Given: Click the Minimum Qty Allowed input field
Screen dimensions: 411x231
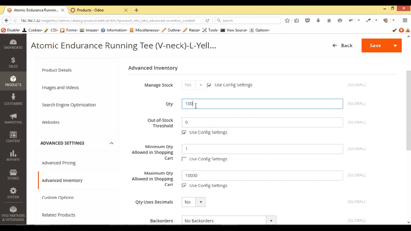Looking at the screenshot, I should (x=262, y=149).
